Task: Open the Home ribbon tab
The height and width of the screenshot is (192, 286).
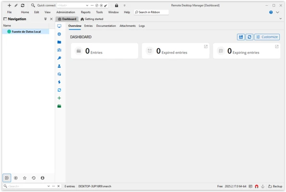Action: pyautogui.click(x=25, y=12)
